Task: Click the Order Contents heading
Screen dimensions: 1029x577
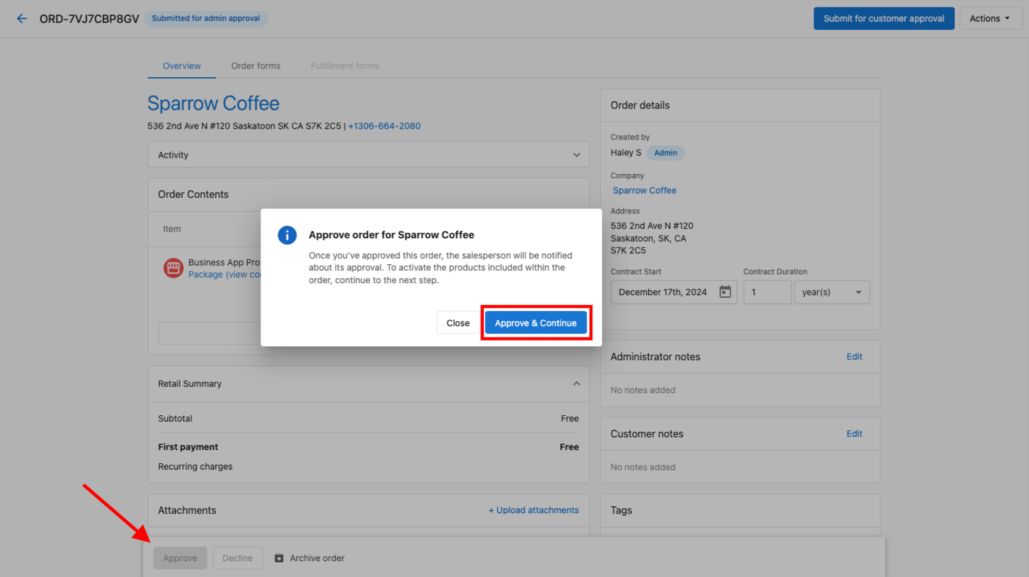Action: tap(193, 195)
